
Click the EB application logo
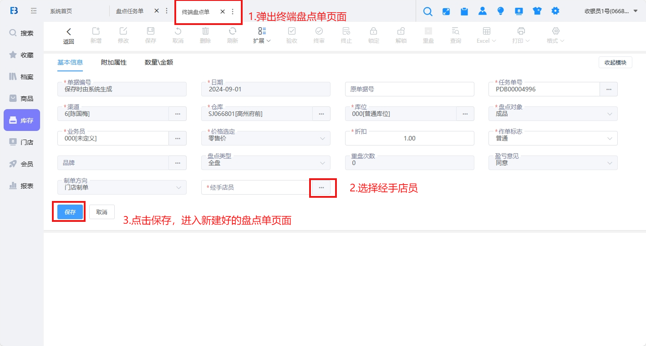coord(14,11)
